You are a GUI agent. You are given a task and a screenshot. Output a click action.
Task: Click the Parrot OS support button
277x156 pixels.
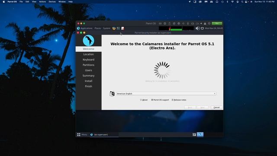[160, 100]
